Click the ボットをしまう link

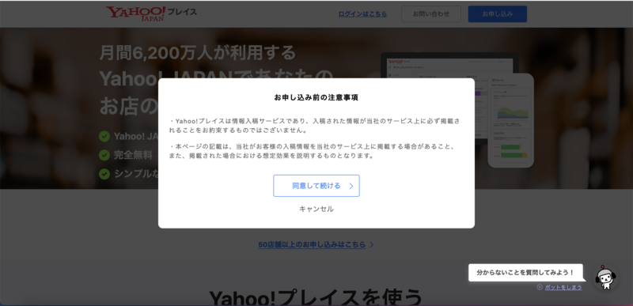click(x=563, y=288)
